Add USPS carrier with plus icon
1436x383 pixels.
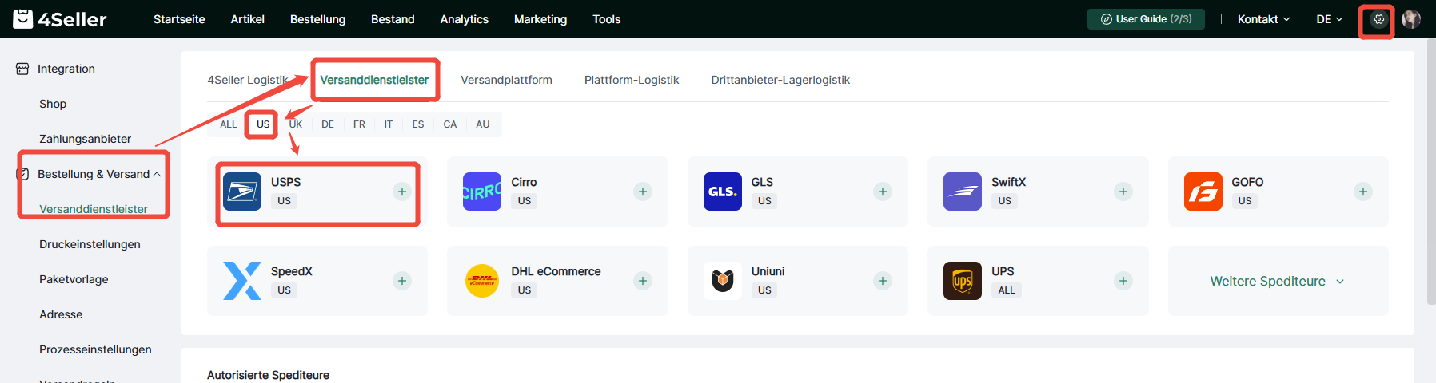(x=402, y=191)
